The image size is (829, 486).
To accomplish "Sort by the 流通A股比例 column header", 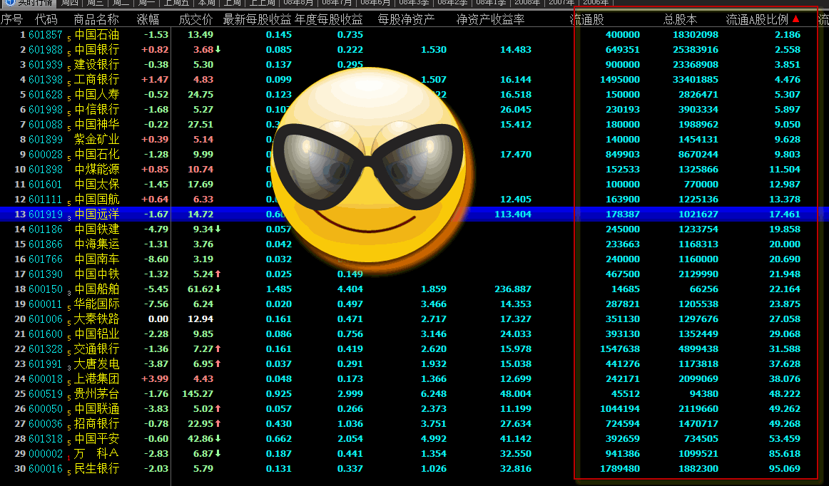I will coord(757,19).
